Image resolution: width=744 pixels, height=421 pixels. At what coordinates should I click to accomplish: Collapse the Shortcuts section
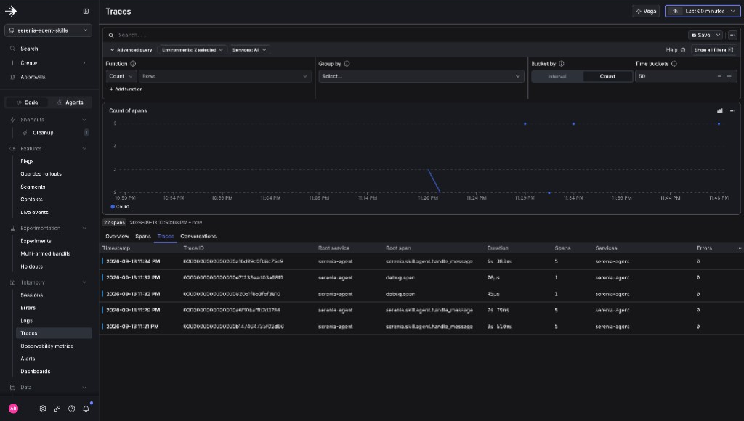click(x=84, y=120)
